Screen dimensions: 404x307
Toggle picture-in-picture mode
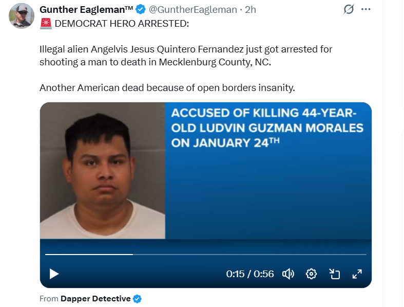pyautogui.click(x=335, y=274)
